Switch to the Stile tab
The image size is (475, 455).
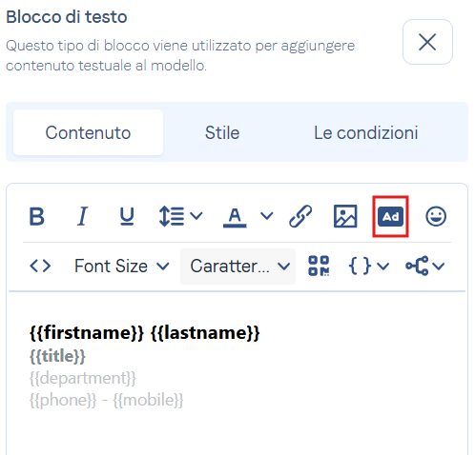pyautogui.click(x=222, y=132)
